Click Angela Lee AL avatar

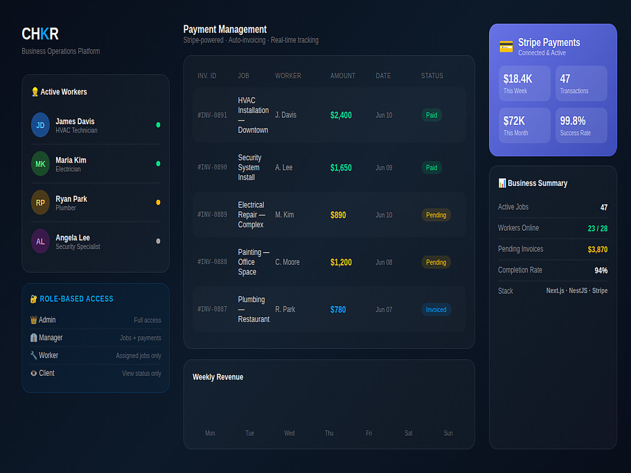coord(40,242)
